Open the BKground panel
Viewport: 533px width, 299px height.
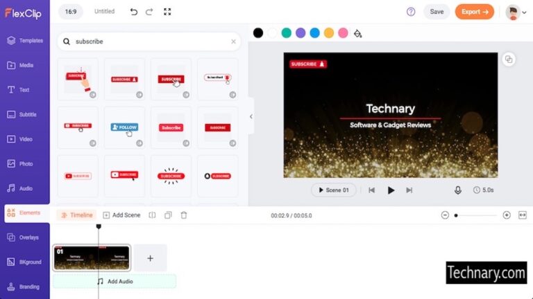pyautogui.click(x=24, y=262)
